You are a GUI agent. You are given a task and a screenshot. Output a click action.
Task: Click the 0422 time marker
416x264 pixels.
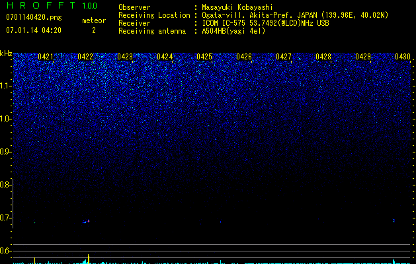click(85, 57)
